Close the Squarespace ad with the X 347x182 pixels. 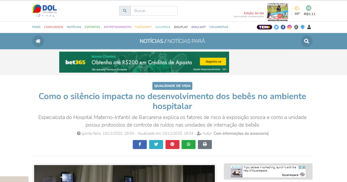tap(304, 167)
